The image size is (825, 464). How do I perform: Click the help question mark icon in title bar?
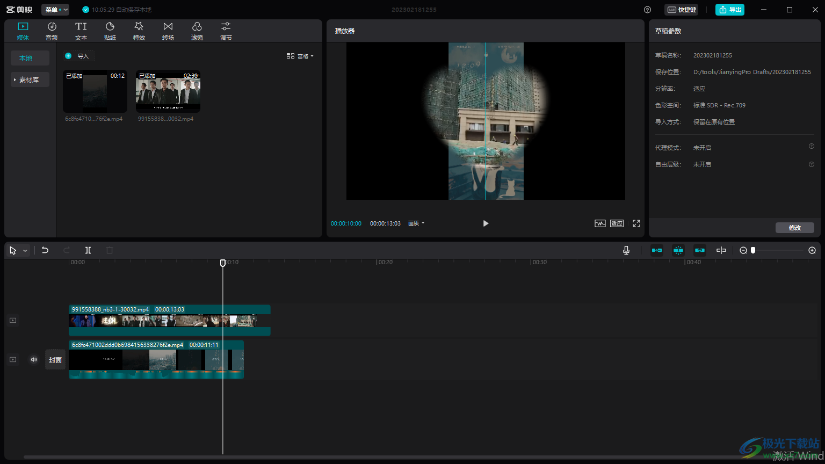647,10
